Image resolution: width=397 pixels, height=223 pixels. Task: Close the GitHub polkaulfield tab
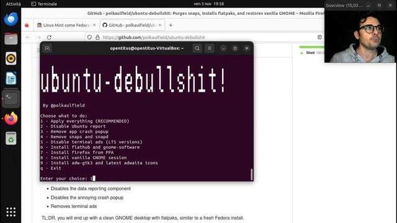[x=160, y=25]
